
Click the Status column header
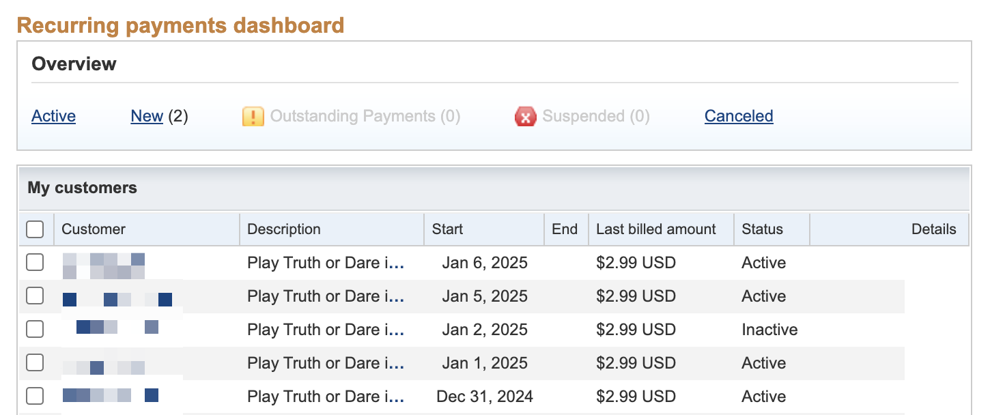pos(763,229)
